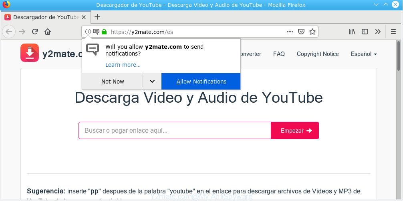Show site information via the info icon
Image resolution: width=403 pixels, height=201 pixels.
point(88,32)
